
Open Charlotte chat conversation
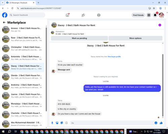click(x=23, y=115)
